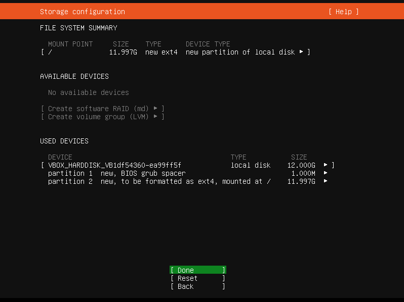Screen dimensions: 404x302
Task: Select the VBOX_HARDDISK device name
Action: [x=114, y=165]
